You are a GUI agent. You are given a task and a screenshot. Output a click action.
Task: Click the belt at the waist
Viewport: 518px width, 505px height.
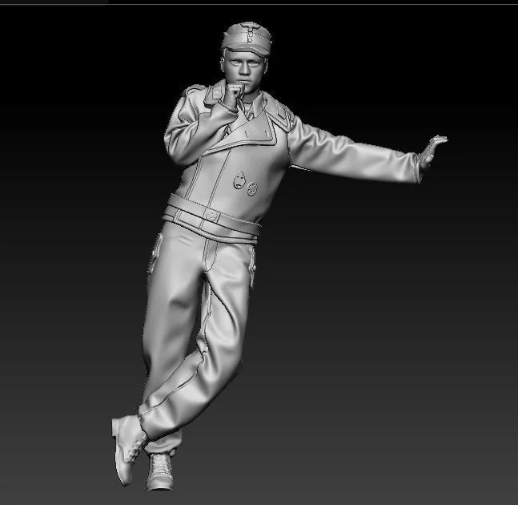pos(211,218)
